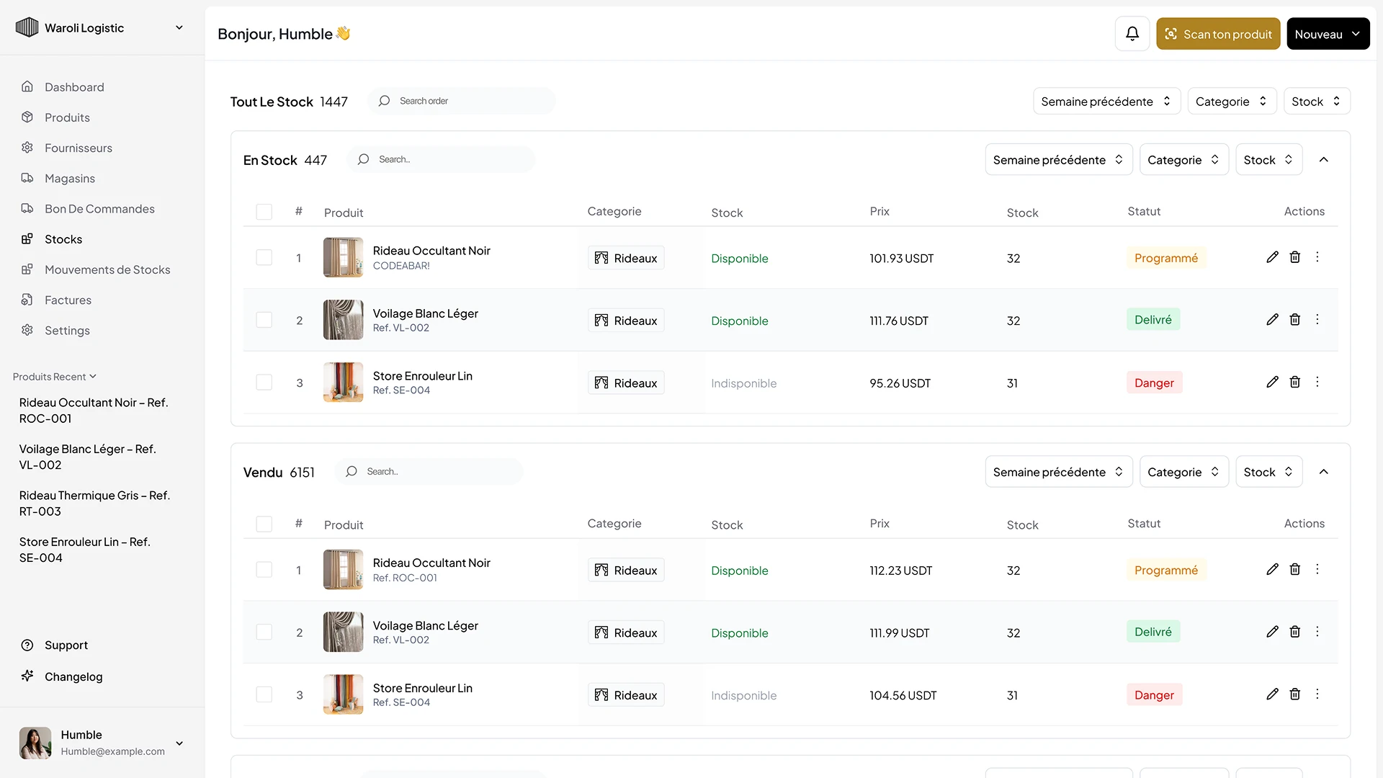Click the Support help icon
Viewport: 1383px width, 778px height.
click(27, 645)
